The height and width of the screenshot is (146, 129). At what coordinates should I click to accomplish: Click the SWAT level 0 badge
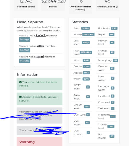click(88, 87)
